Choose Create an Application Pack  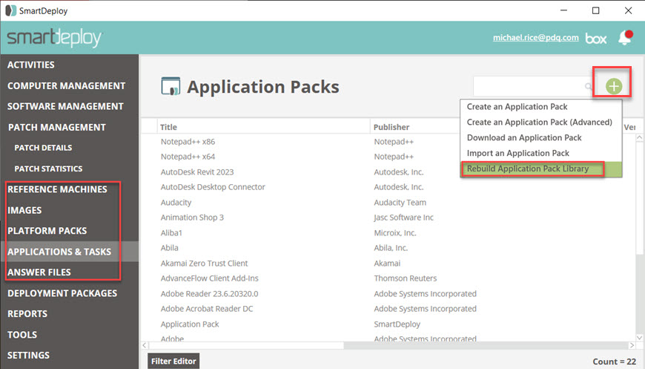tap(517, 107)
